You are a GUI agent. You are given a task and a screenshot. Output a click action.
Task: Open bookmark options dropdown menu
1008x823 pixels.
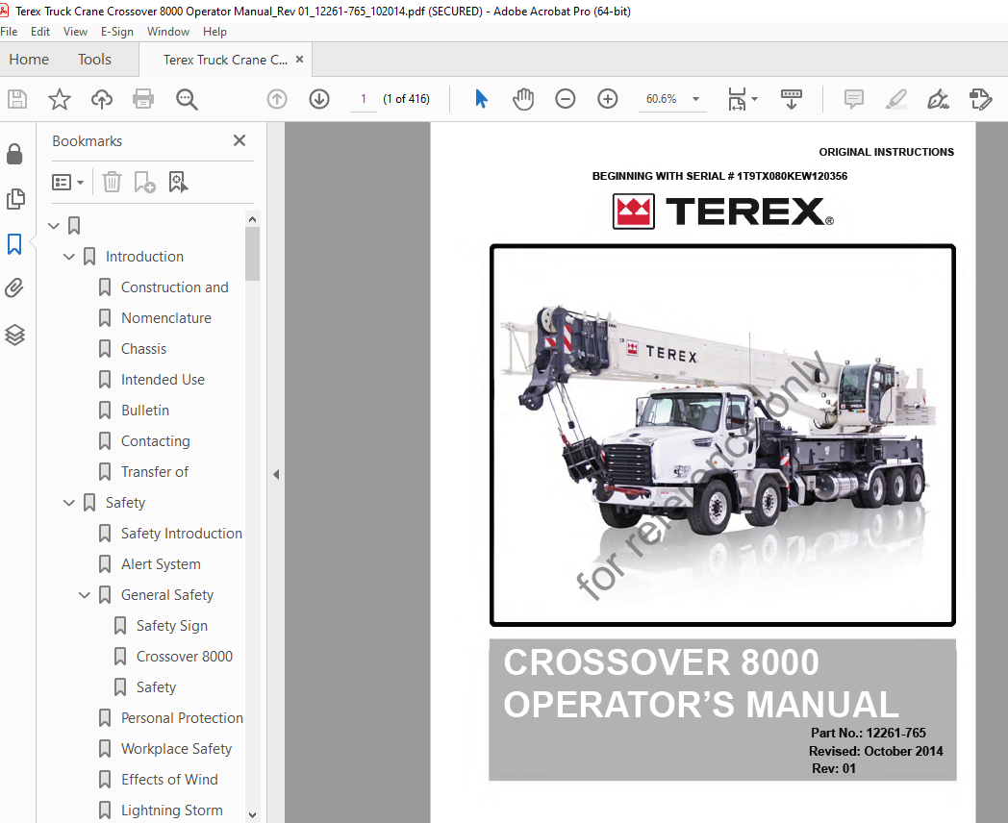click(x=67, y=183)
